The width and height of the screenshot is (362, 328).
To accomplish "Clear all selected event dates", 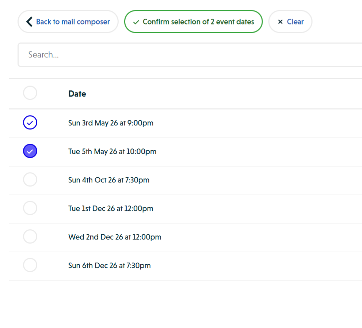I will [x=290, y=22].
